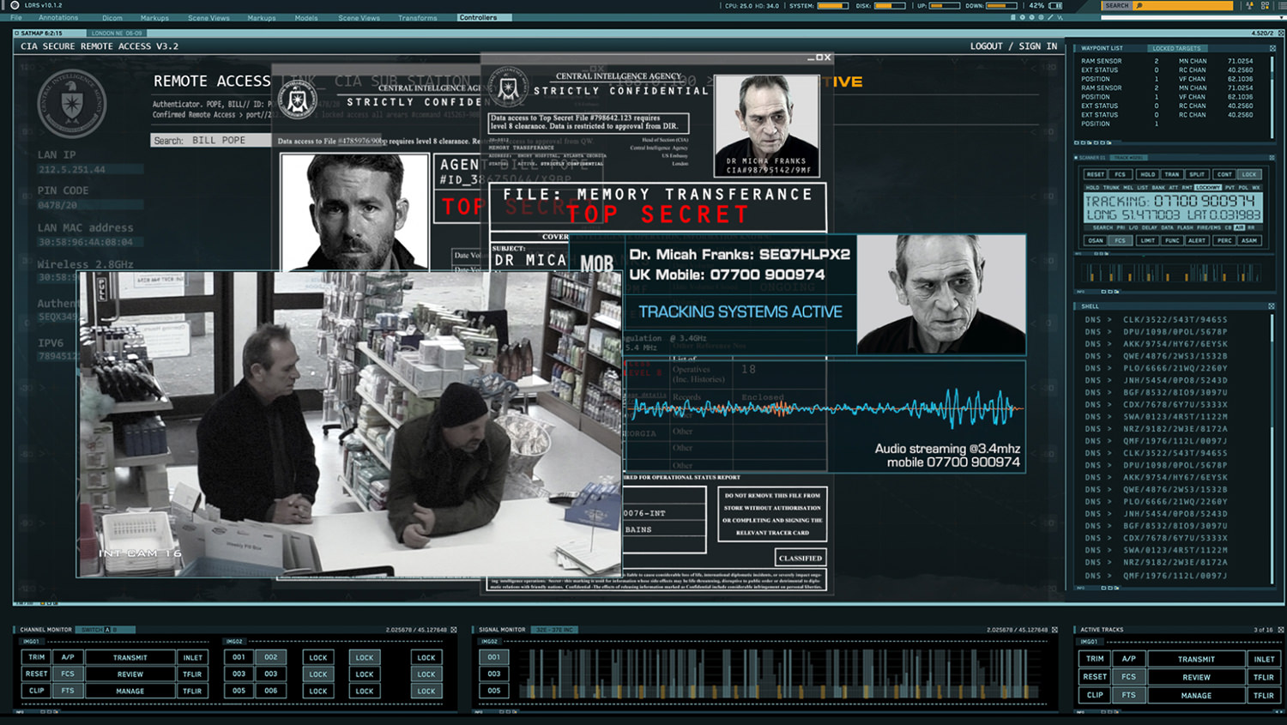The width and height of the screenshot is (1287, 725).
Task: Toggle the scanner LOCK button
Action: coord(1249,174)
